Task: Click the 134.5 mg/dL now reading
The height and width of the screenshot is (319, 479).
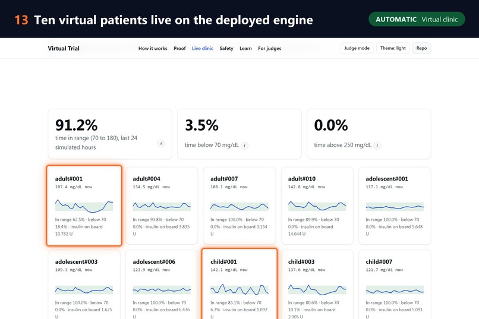Action: [151, 187]
